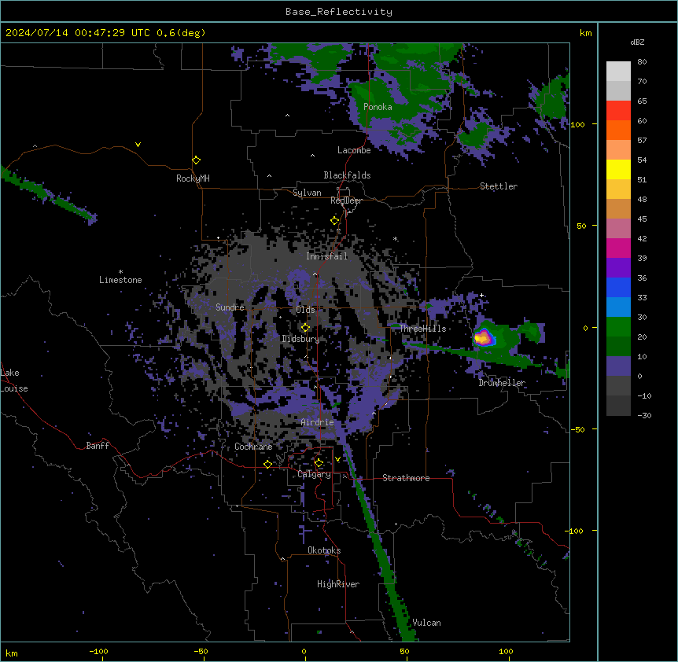Click the -50 tick on the right axis
678x662 pixels.
577,429
